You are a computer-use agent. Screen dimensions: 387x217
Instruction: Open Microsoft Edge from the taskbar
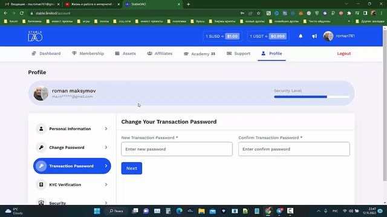click(180, 211)
